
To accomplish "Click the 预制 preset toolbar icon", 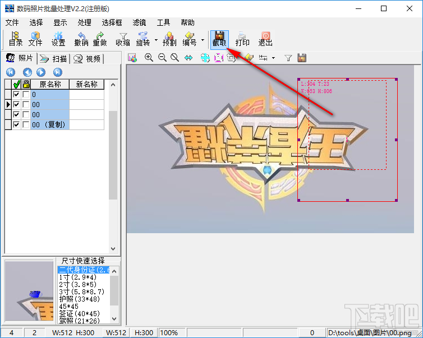I will pos(169,39).
